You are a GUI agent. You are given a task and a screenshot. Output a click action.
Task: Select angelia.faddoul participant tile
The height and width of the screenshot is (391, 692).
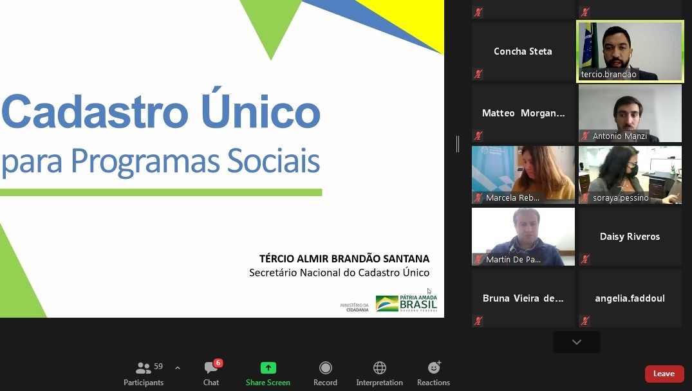630,298
